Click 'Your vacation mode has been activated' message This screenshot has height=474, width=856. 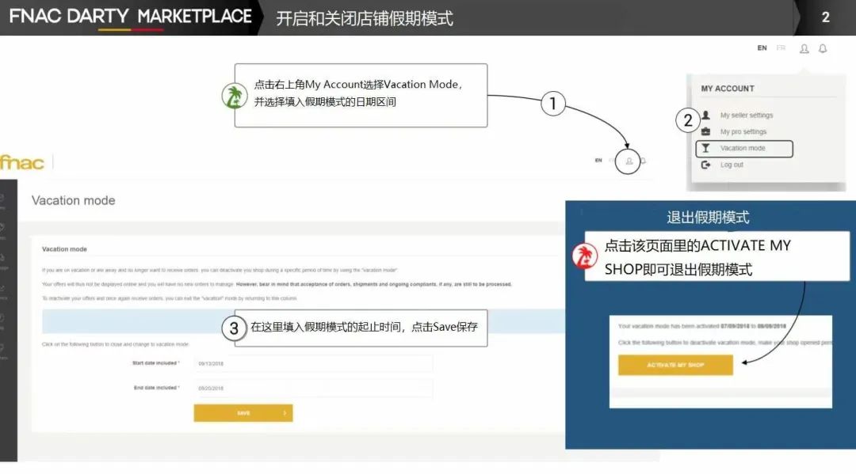click(x=702, y=326)
